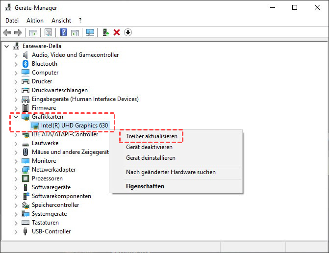Click the blue help question mark icon
Image resolution: width=329 pixels, height=253 pixels.
coord(63,32)
